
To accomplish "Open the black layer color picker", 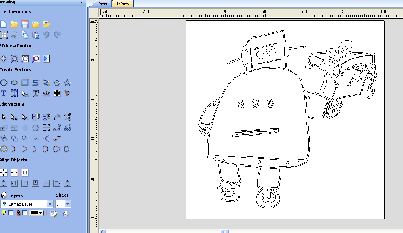I will [x=37, y=213].
